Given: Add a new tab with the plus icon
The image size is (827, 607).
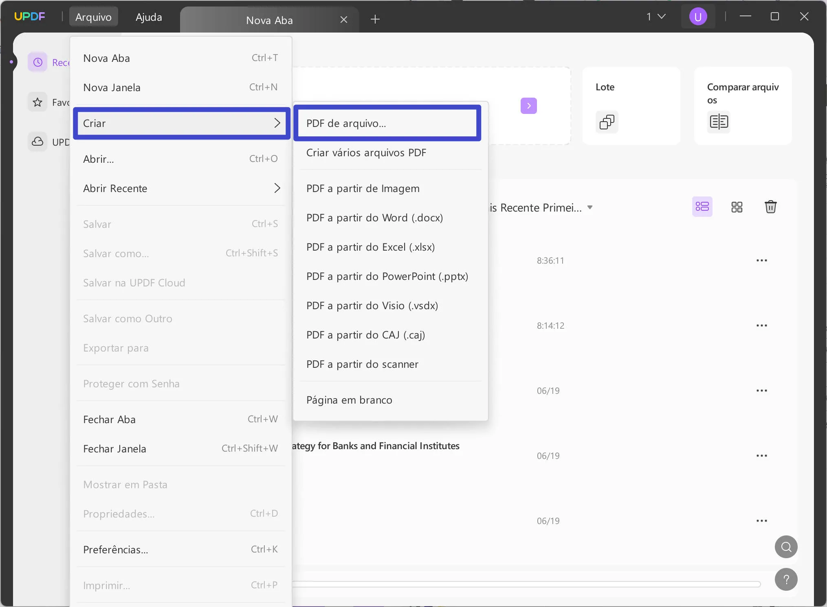Looking at the screenshot, I should click(x=375, y=19).
